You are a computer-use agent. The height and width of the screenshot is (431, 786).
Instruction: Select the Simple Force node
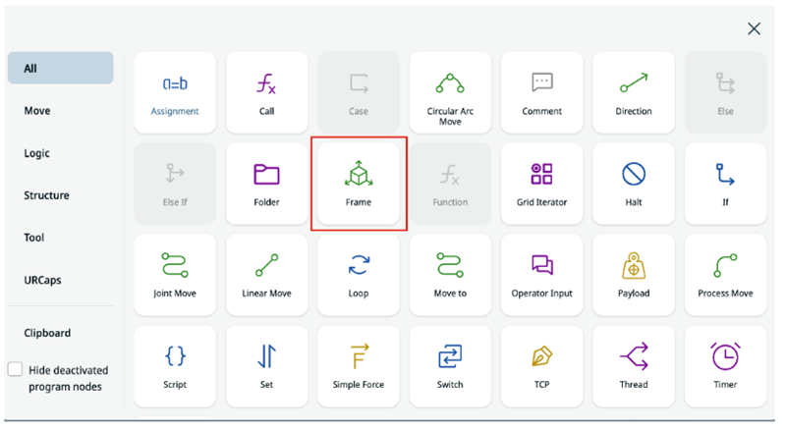coord(359,365)
